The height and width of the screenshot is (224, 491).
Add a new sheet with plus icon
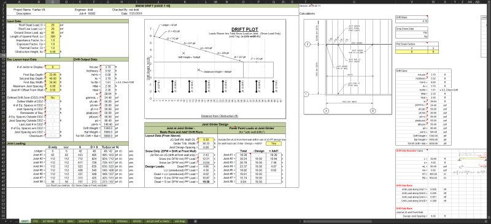pos(195,221)
